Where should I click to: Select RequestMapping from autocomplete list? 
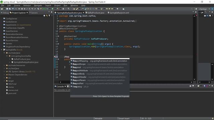(100, 61)
